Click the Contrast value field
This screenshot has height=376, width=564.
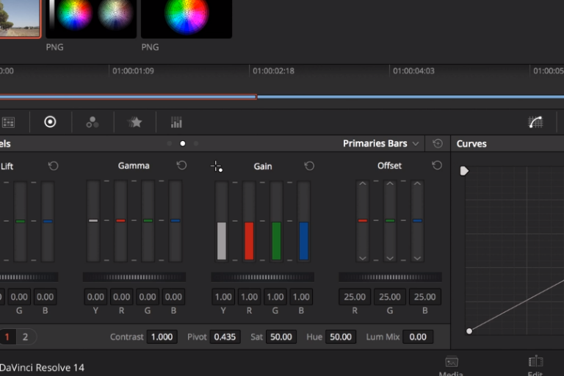click(x=162, y=337)
